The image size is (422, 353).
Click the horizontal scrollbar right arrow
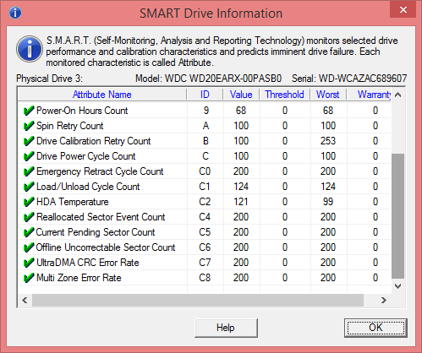click(x=384, y=300)
